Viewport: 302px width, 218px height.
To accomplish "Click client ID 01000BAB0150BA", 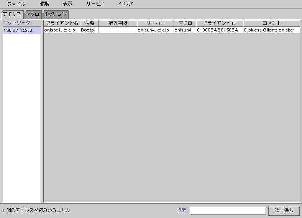I will tap(220, 30).
